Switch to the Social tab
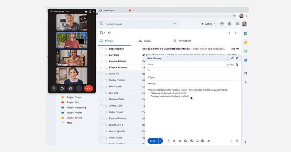The image size is (291, 152). (x=145, y=41)
